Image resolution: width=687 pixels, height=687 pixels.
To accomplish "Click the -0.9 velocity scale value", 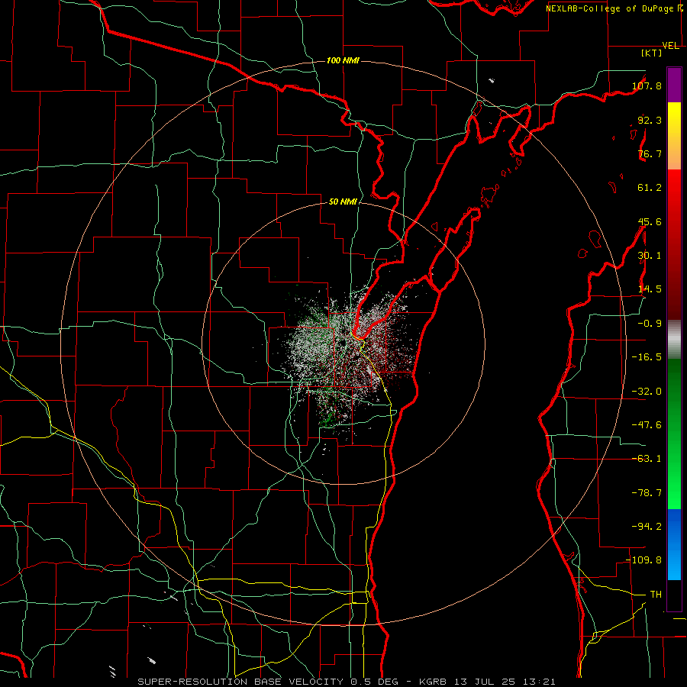I will click(650, 324).
